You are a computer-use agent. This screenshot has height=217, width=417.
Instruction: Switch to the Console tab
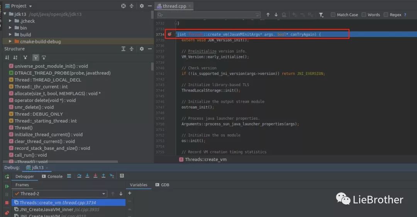coord(52,176)
